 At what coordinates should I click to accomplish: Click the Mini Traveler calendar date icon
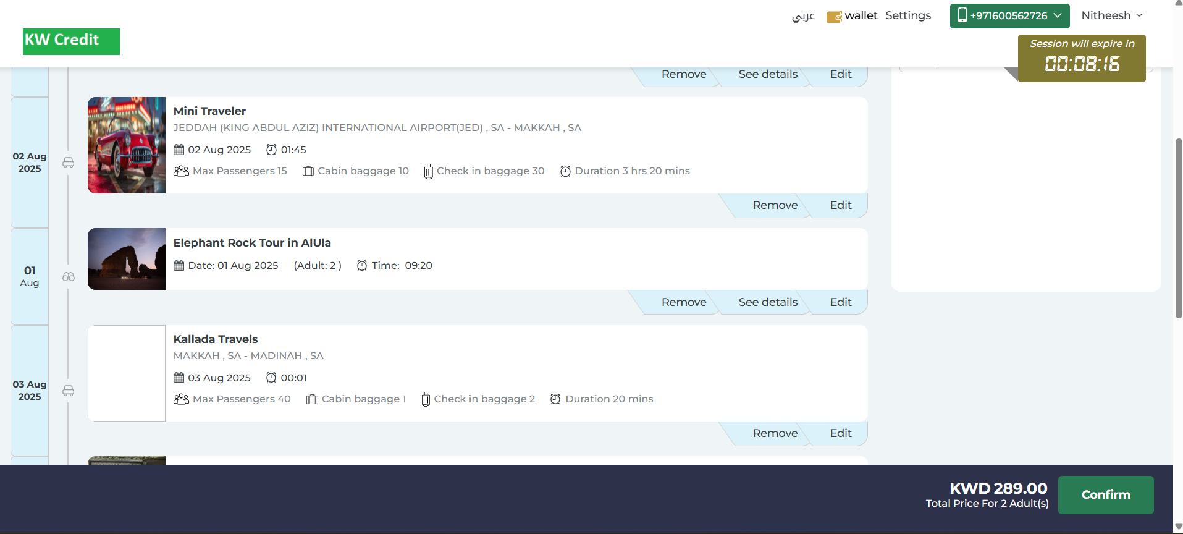[x=179, y=150]
